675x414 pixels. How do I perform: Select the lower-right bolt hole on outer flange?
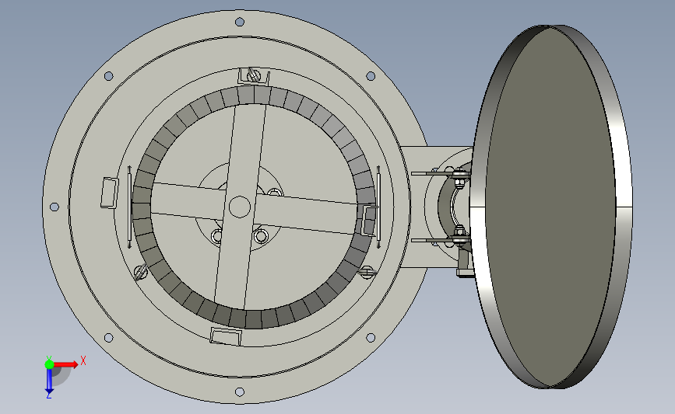click(x=371, y=338)
